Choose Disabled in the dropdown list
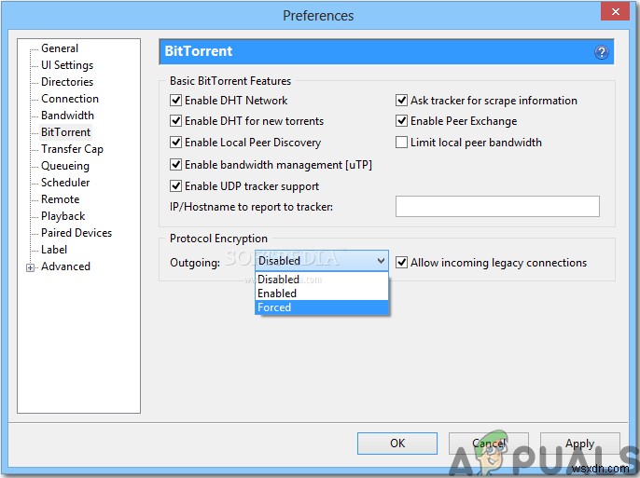 pos(322,280)
